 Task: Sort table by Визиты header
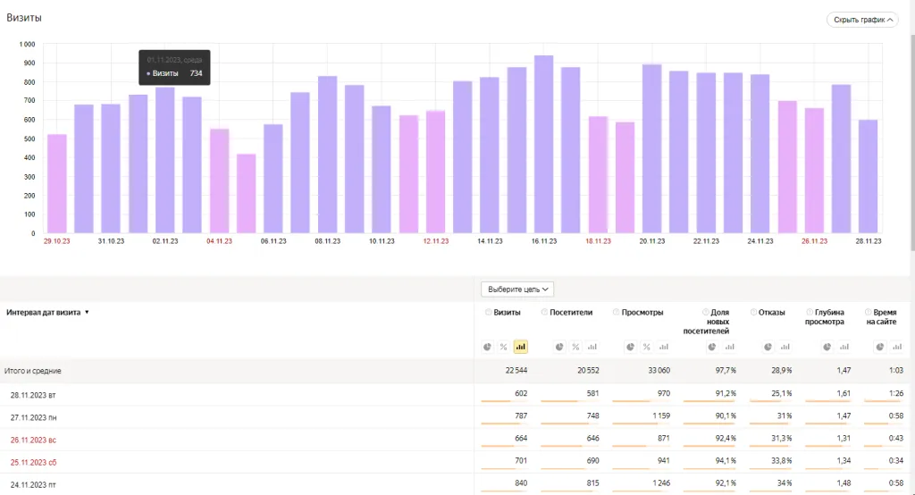pyautogui.click(x=507, y=313)
